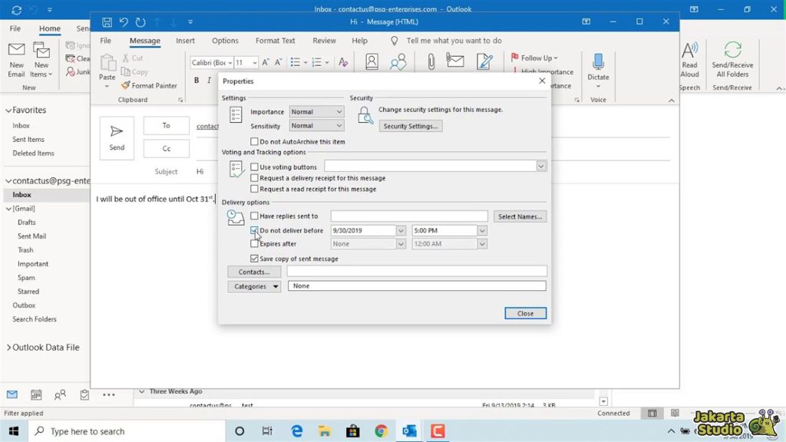786x442 pixels.
Task: Click the Attach File paperclip icon
Action: (x=431, y=62)
